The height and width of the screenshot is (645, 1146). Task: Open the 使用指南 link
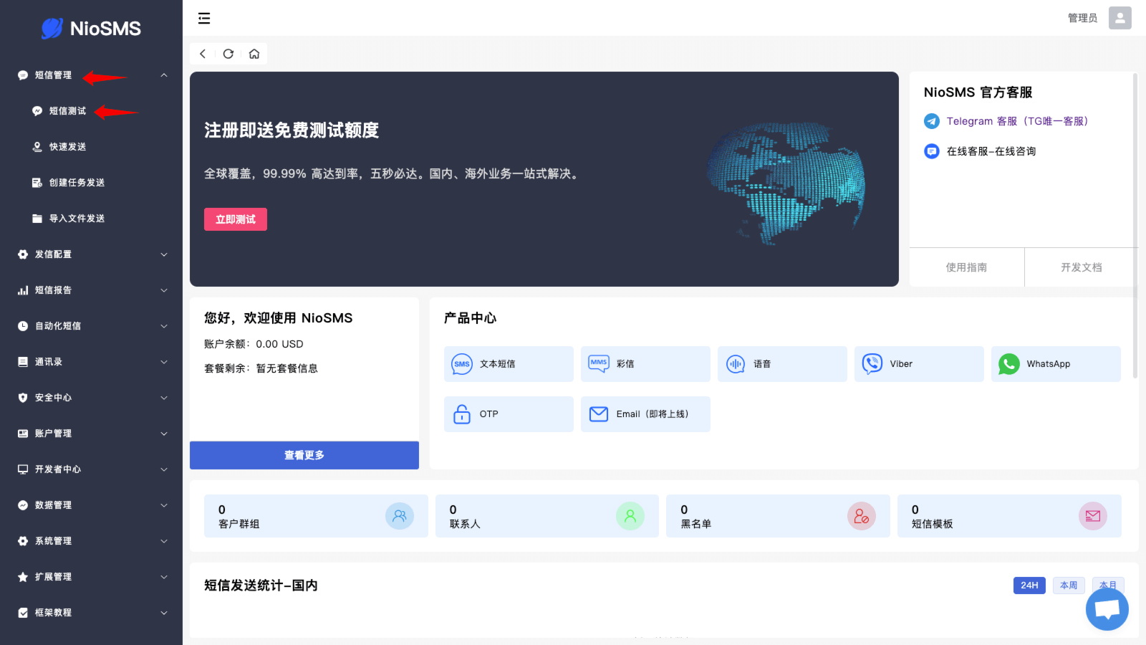pyautogui.click(x=966, y=267)
